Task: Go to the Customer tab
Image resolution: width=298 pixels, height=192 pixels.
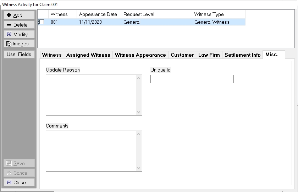Action: [x=182, y=55]
